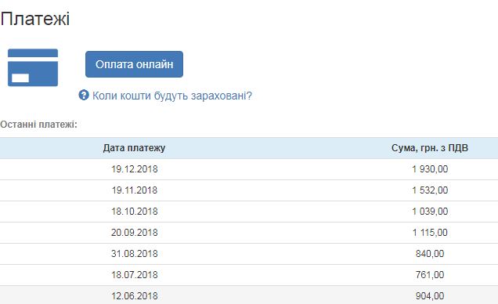Select the amount 761,00
Screen dimensions: 498x304
pyautogui.click(x=430, y=275)
